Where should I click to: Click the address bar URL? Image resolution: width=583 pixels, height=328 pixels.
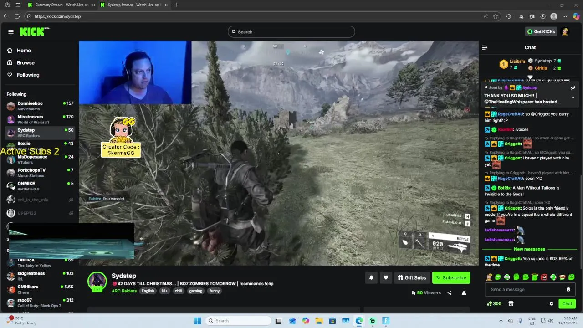[x=57, y=16]
